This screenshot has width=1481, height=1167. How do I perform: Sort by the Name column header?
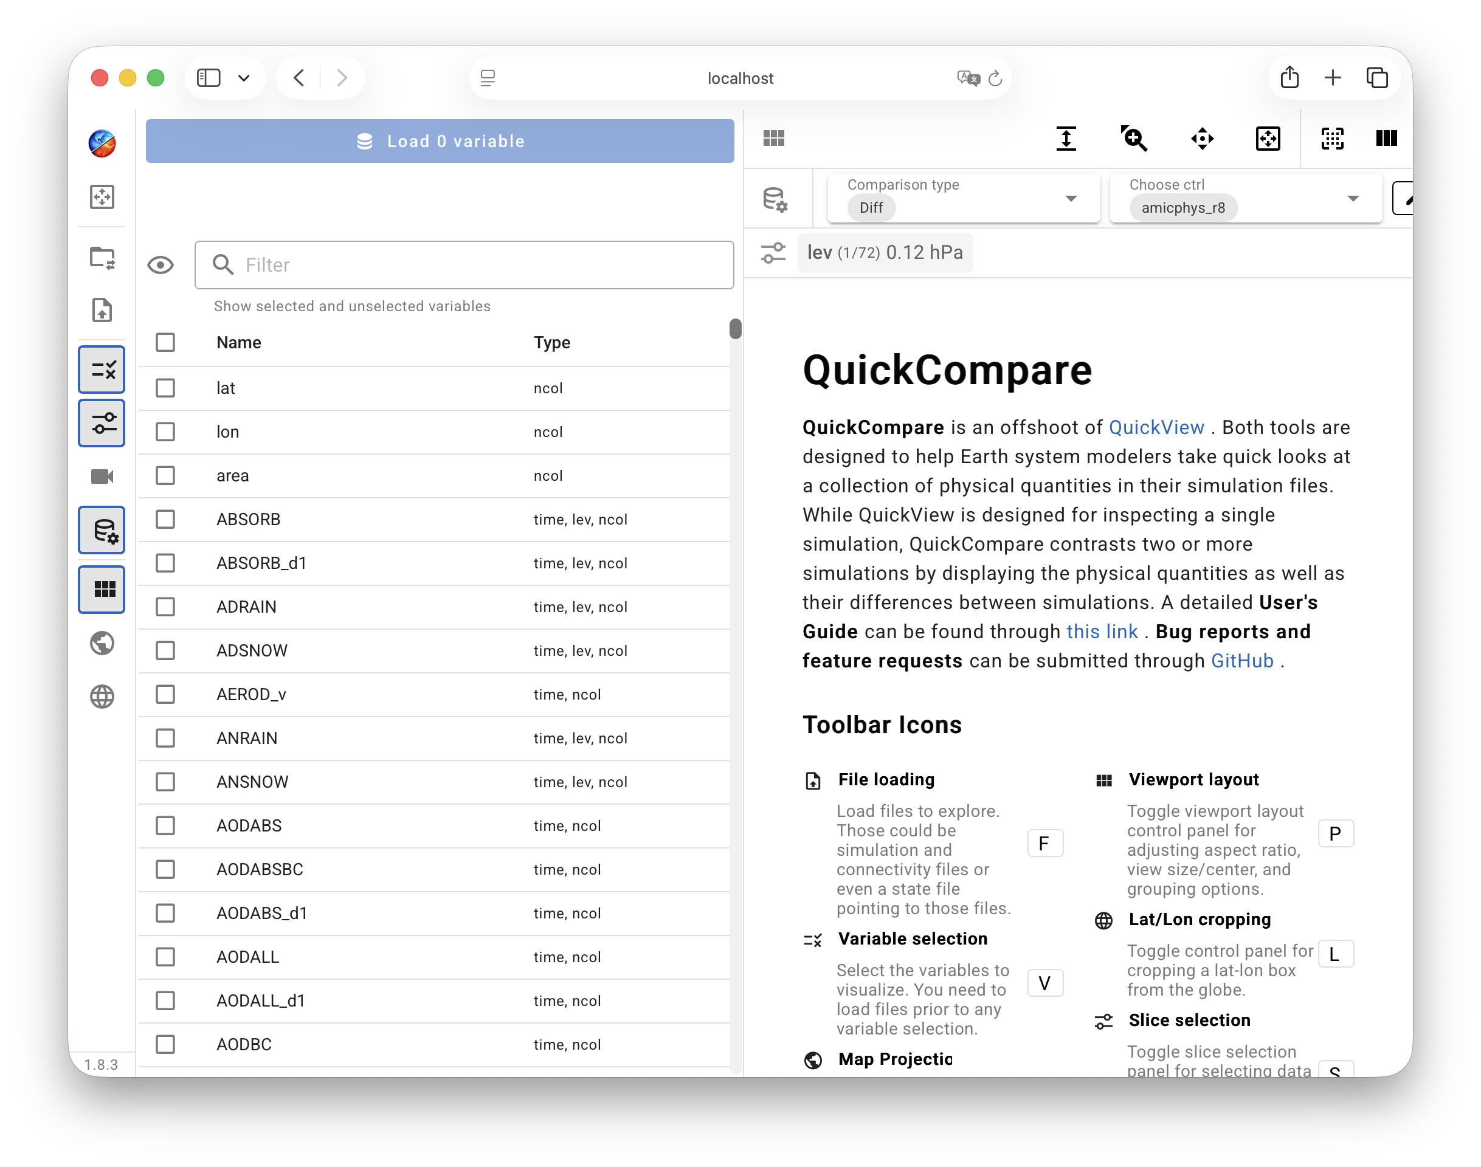(x=238, y=342)
